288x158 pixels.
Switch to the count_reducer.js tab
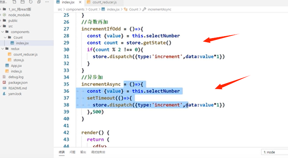pyautogui.click(x=104, y=2)
